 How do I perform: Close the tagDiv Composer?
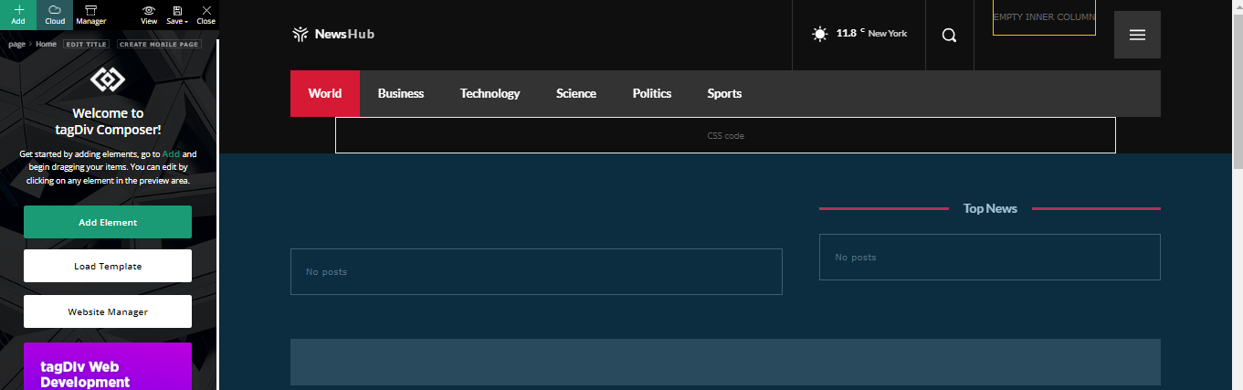pos(206,15)
